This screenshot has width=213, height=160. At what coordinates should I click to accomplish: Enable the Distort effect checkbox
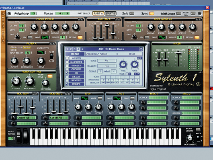pos(67,62)
